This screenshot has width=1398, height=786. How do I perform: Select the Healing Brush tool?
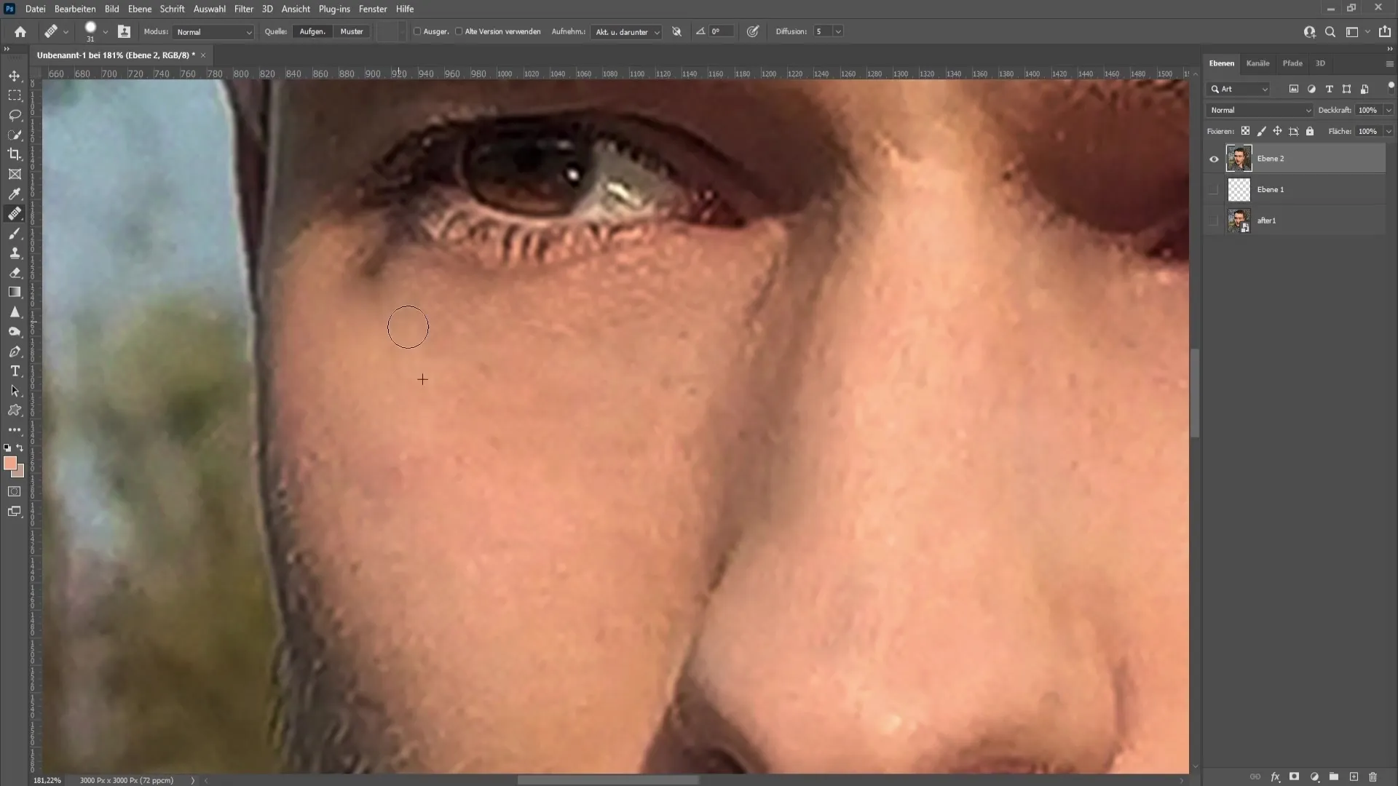15,213
